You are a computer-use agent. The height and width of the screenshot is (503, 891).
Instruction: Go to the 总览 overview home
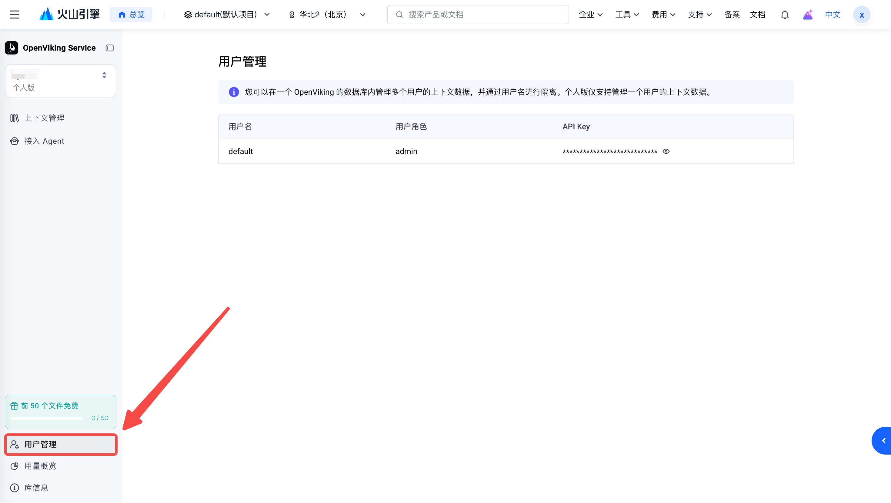click(x=131, y=15)
